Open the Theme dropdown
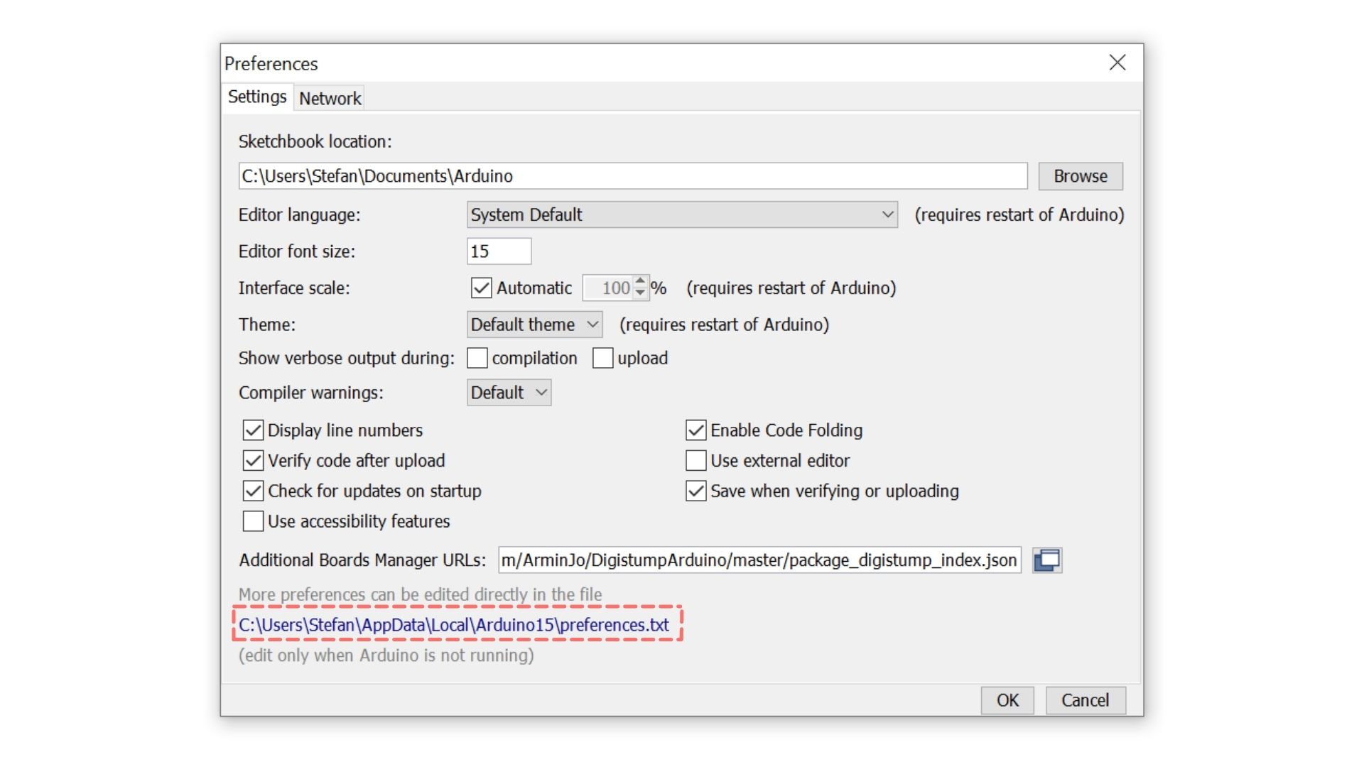Image resolution: width=1364 pixels, height=767 pixels. tap(534, 325)
